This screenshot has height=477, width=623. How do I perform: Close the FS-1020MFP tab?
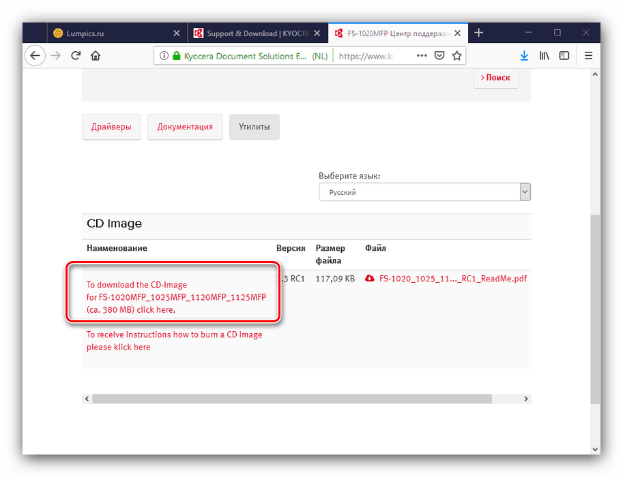[458, 33]
